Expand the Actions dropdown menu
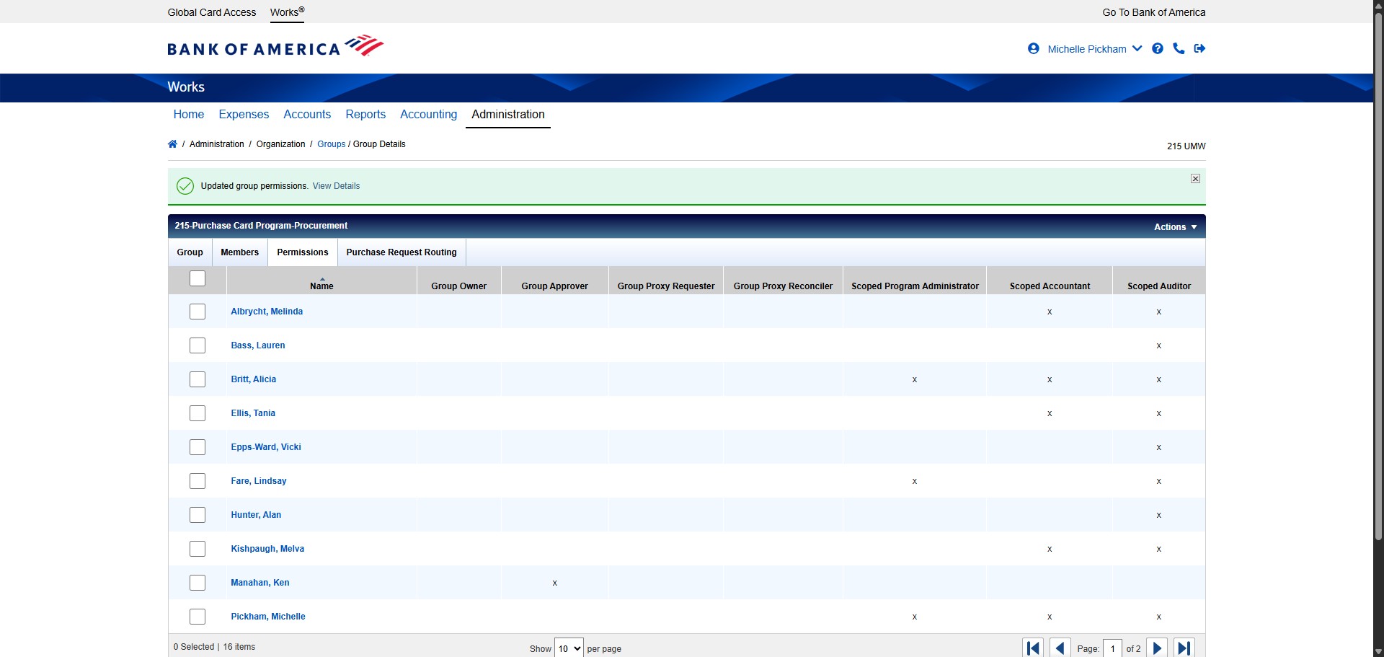Image resolution: width=1384 pixels, height=657 pixels. [x=1175, y=226]
